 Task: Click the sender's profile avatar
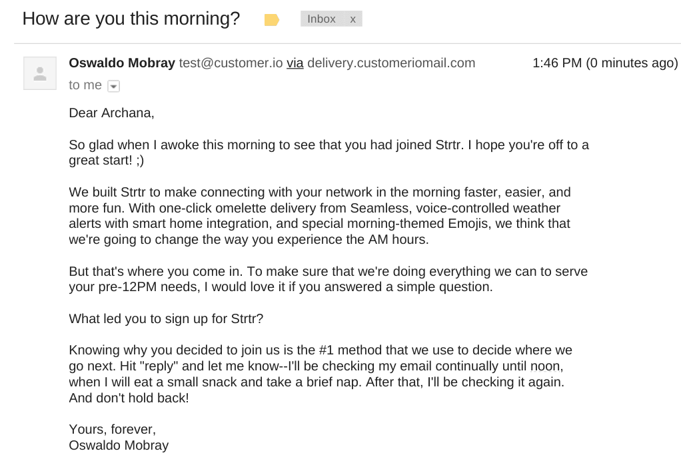pos(40,73)
